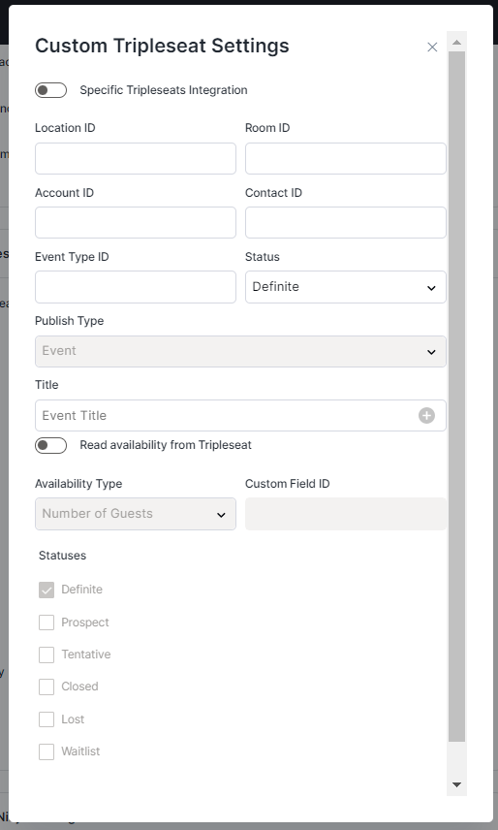This screenshot has height=830, width=498.
Task: Open the Publish Type dropdown
Action: pos(240,351)
